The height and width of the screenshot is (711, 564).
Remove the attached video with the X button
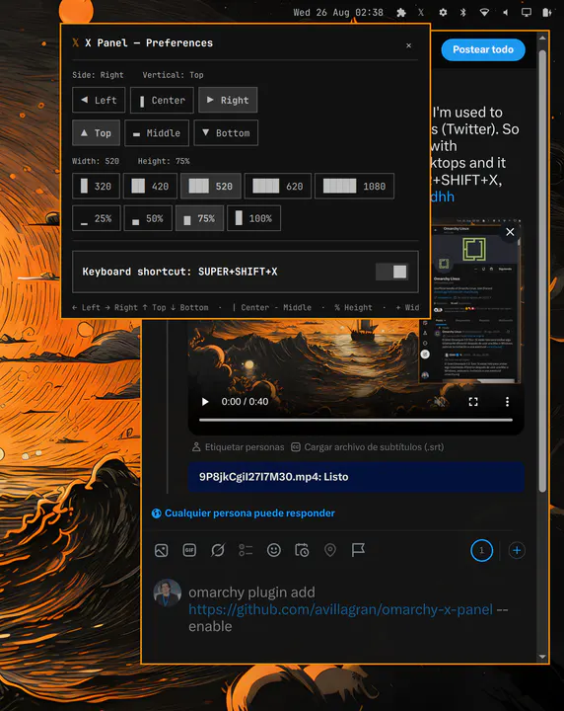pyautogui.click(x=510, y=232)
